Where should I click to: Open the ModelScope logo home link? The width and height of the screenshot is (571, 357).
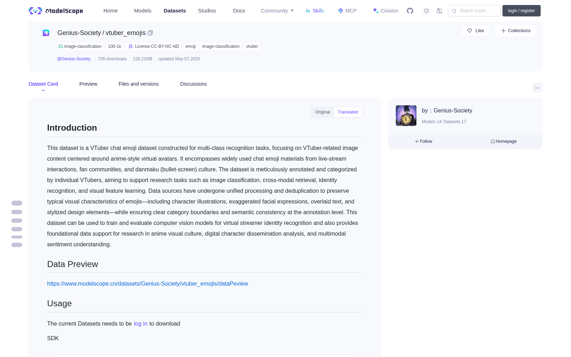point(56,11)
